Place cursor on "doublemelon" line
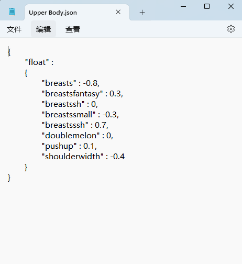 [78, 136]
